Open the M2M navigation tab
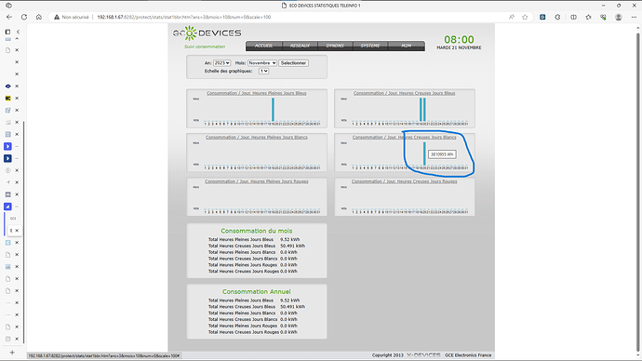The width and height of the screenshot is (642, 361). point(407,46)
